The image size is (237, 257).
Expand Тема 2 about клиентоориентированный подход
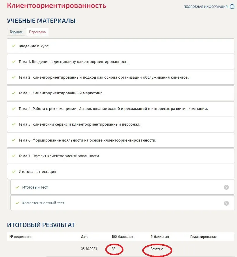(104, 77)
